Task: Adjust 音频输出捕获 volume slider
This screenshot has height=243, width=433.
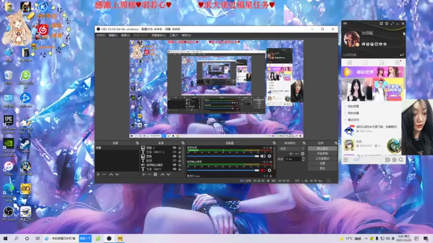Action: click(x=223, y=170)
